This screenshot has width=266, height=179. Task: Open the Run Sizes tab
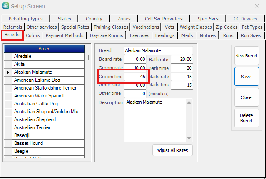point(251,35)
